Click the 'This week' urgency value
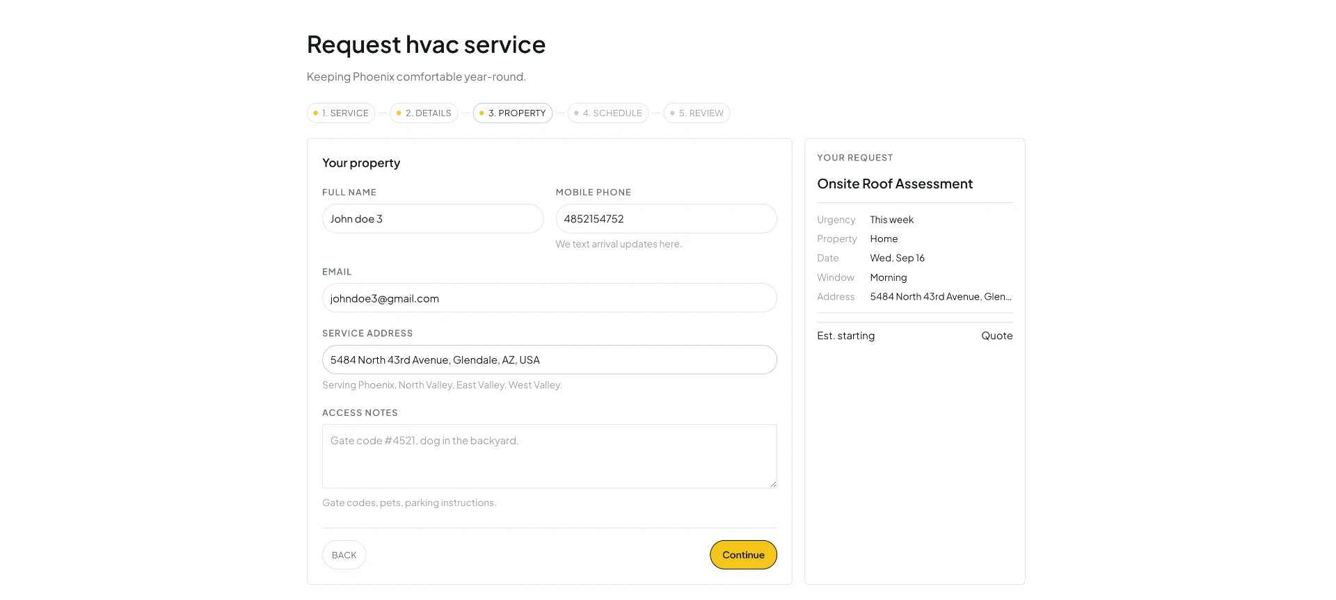Image resolution: width=1336 pixels, height=600 pixels. 891,220
